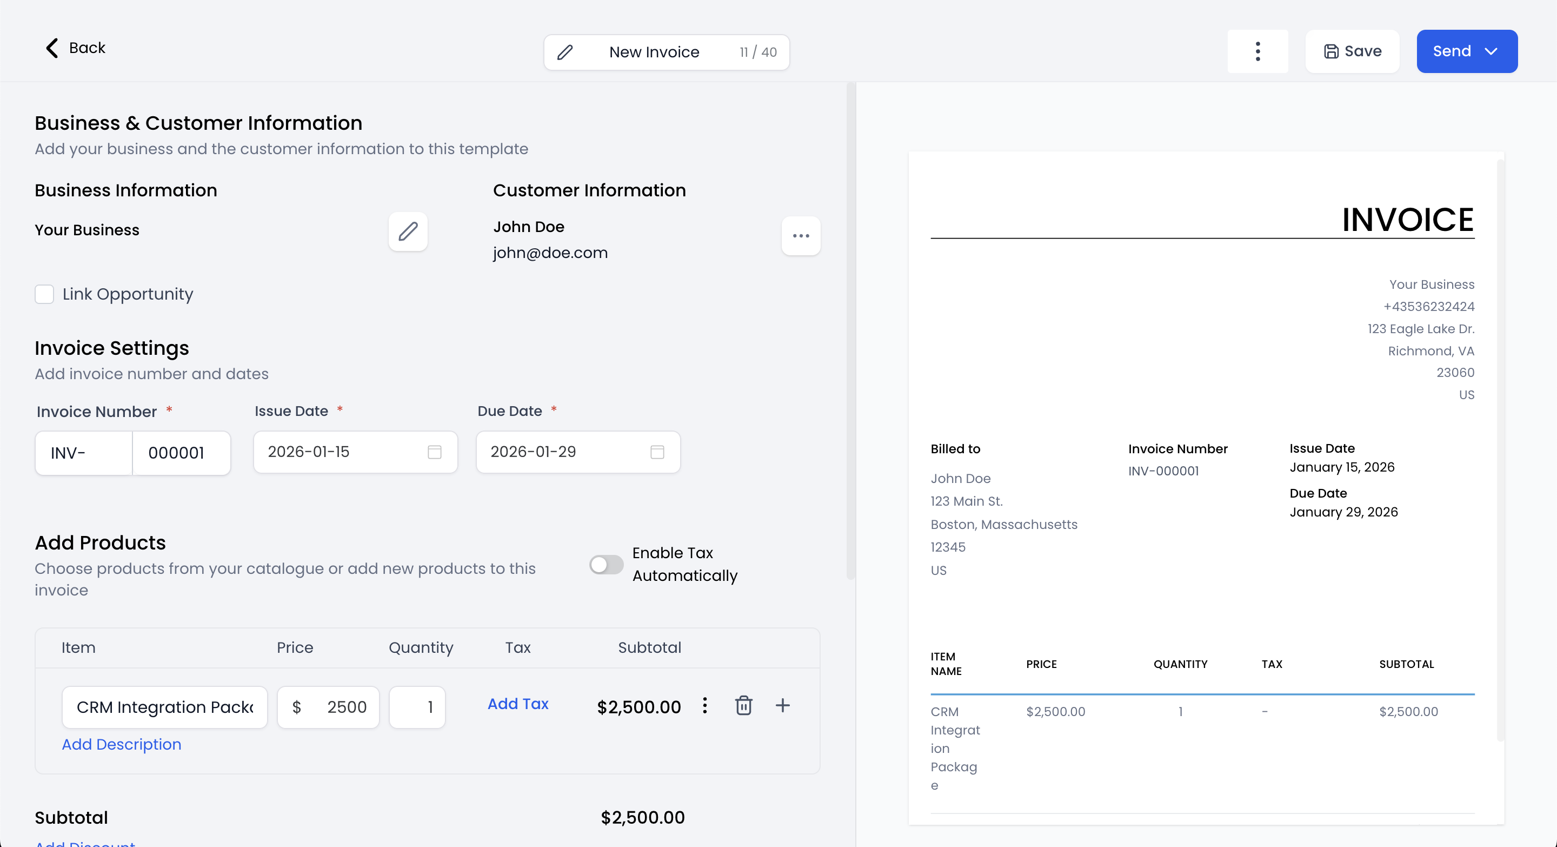
Task: Click Add Description under the item
Action: pos(122,744)
